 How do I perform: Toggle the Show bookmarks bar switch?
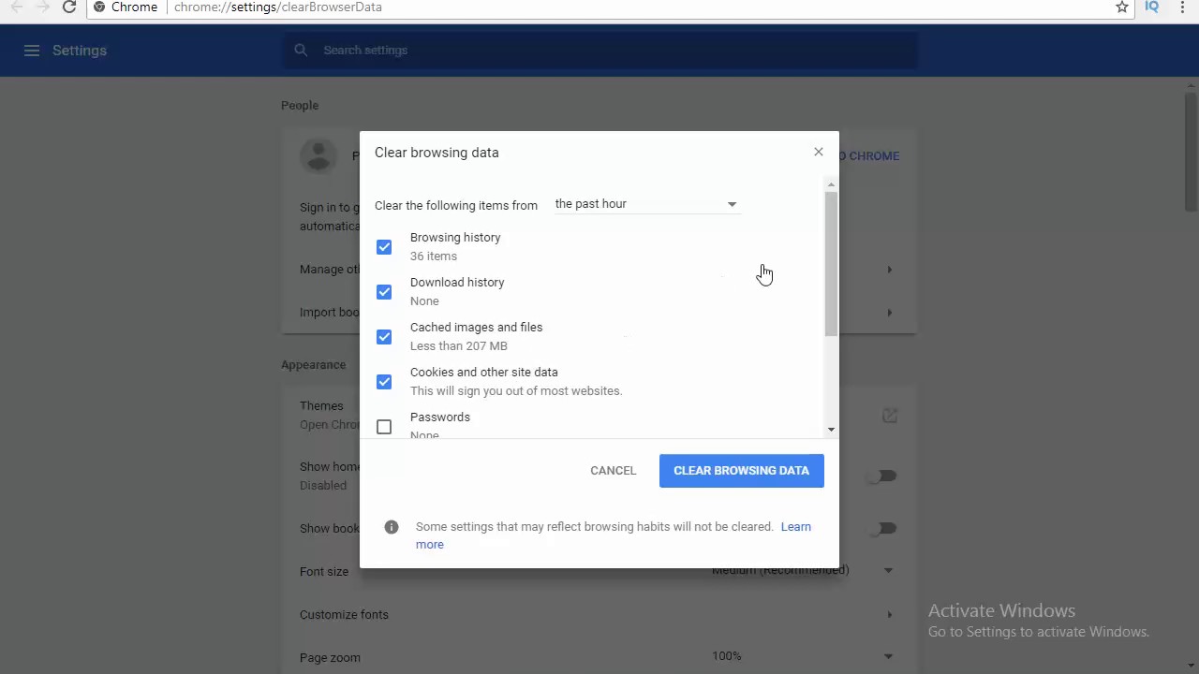click(x=882, y=528)
